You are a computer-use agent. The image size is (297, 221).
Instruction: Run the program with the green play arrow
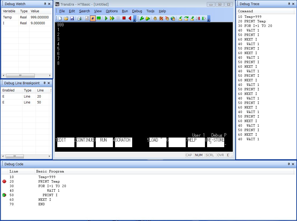click(x=106, y=18)
